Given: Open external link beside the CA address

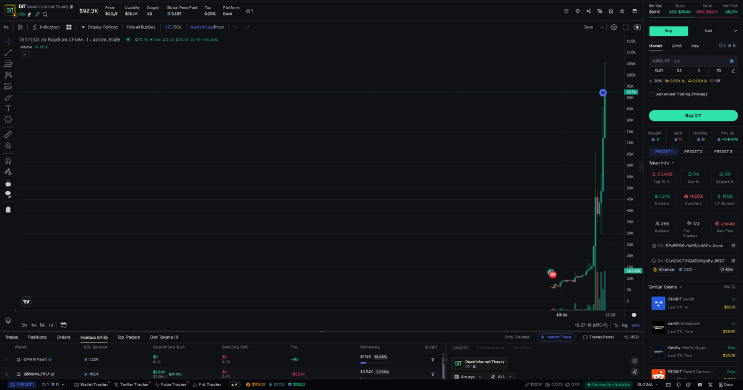Looking at the screenshot, I should click(733, 245).
